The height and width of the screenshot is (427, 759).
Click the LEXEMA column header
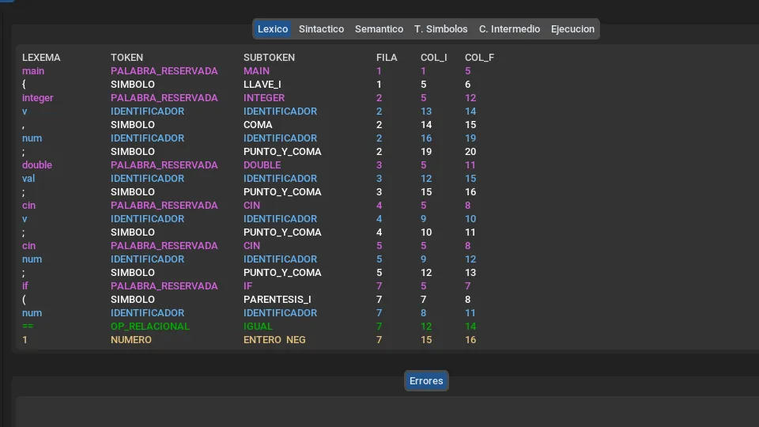pyautogui.click(x=41, y=58)
